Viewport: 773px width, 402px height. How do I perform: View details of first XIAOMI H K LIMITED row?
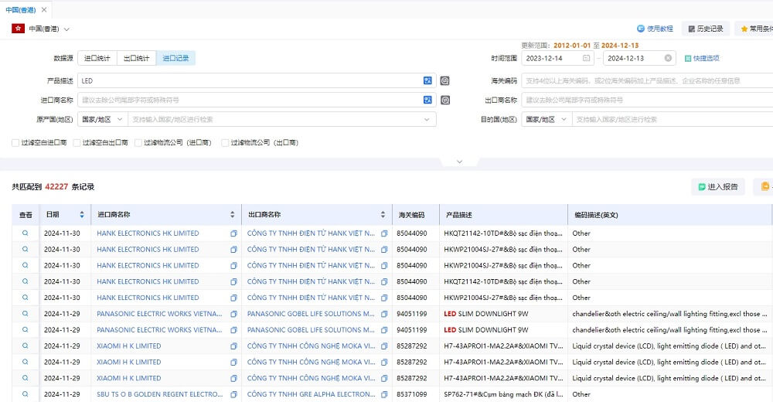(26, 346)
